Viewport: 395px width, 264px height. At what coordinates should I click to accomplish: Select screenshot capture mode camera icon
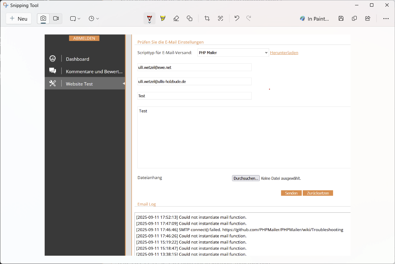(x=43, y=19)
